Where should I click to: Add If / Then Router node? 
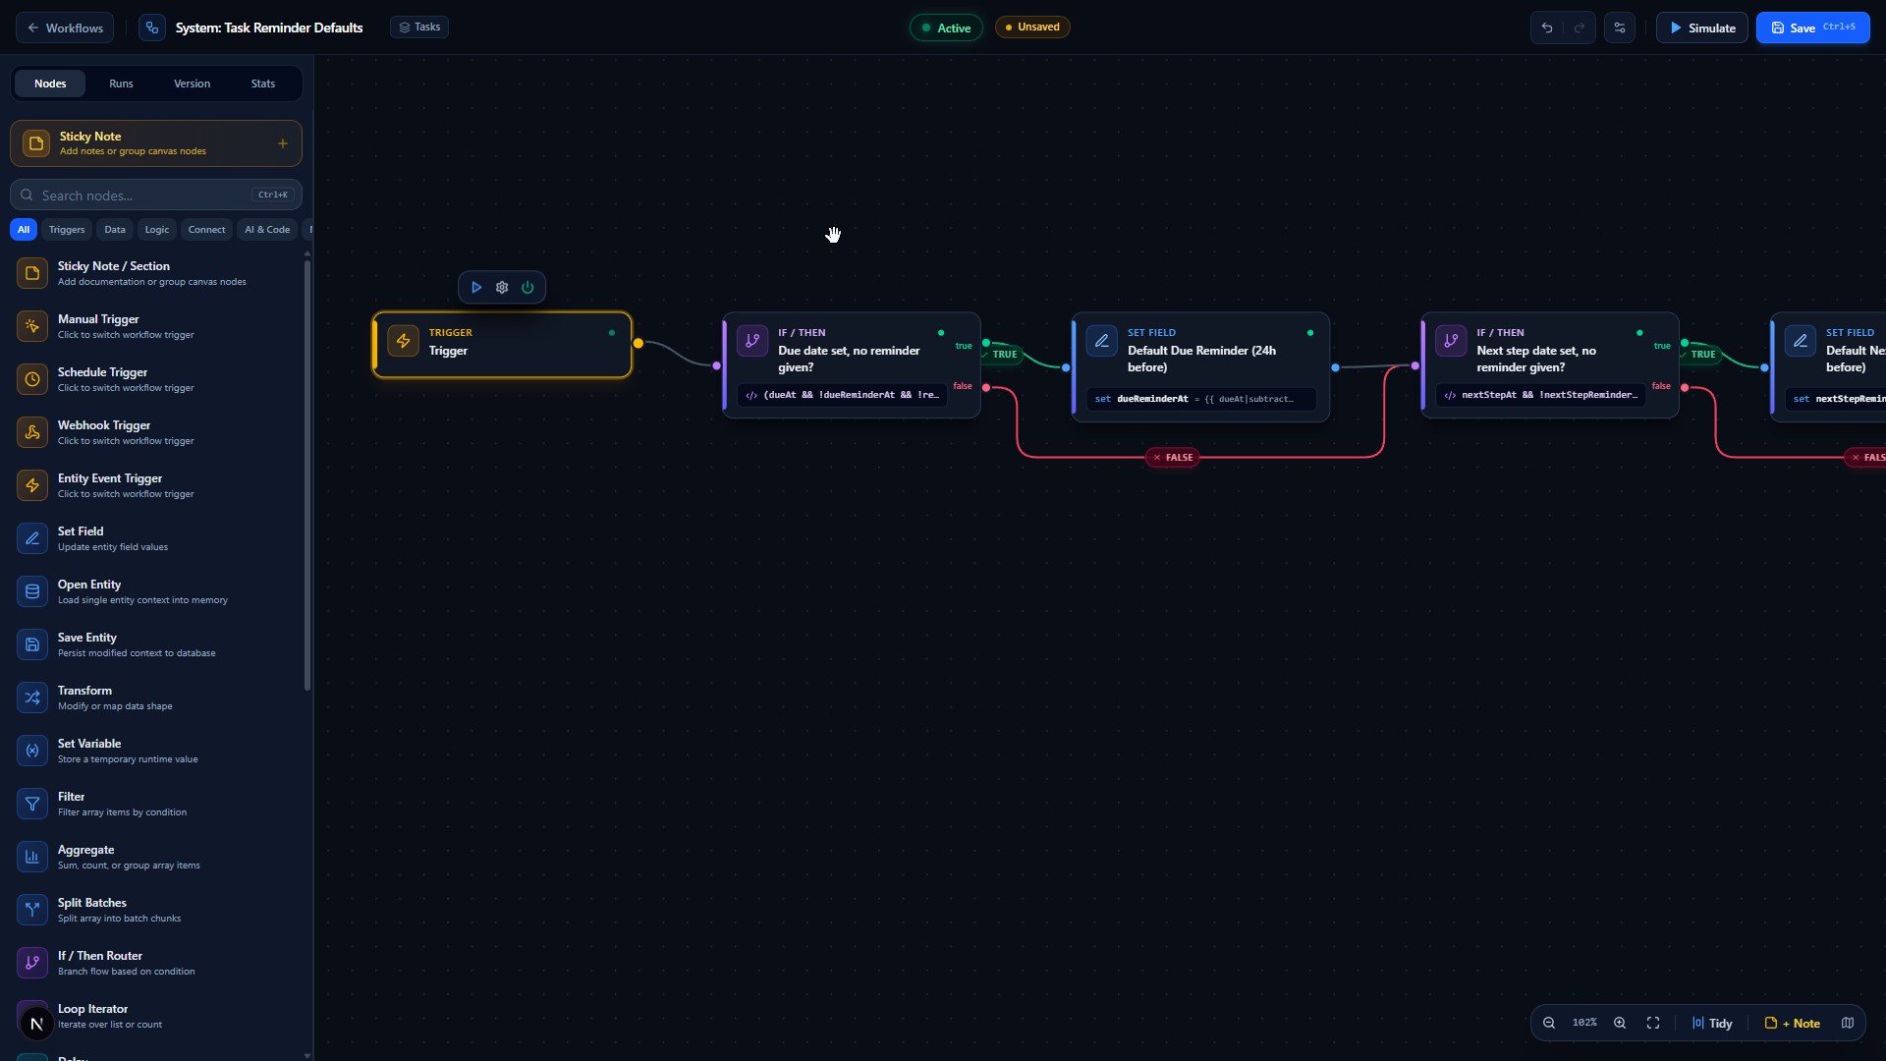point(155,963)
